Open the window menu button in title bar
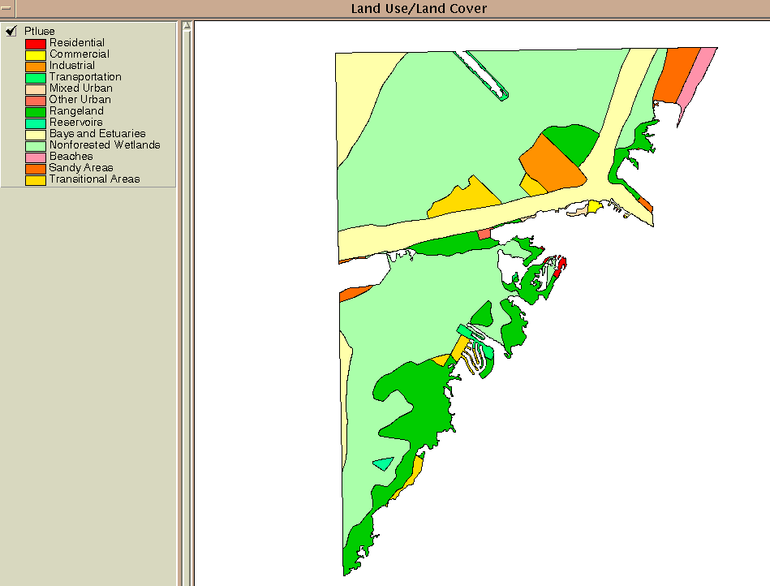The height and width of the screenshot is (586, 770). [6, 8]
